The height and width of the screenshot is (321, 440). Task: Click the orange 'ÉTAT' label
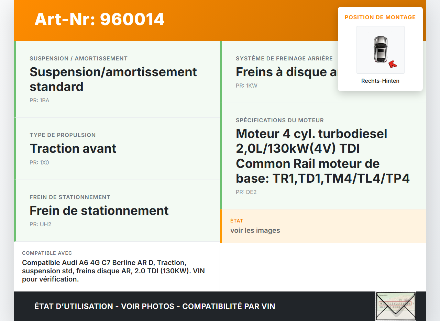click(x=237, y=221)
